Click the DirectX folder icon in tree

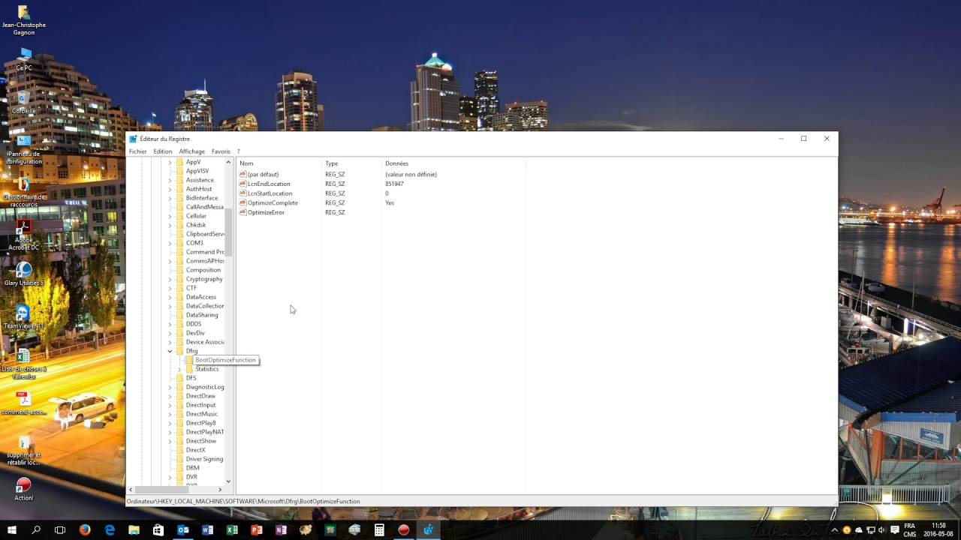pyautogui.click(x=179, y=450)
